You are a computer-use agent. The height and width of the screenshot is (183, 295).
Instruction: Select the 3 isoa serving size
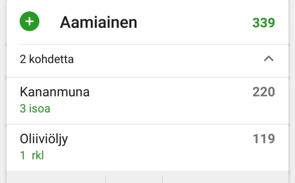[35, 109]
